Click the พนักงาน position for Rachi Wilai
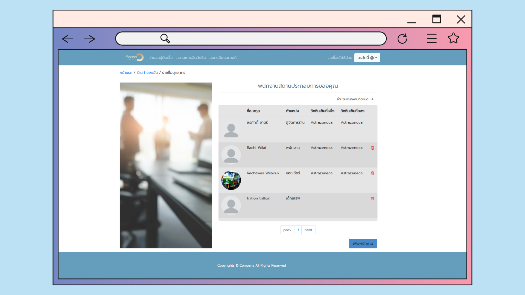525x295 pixels. pyautogui.click(x=293, y=148)
